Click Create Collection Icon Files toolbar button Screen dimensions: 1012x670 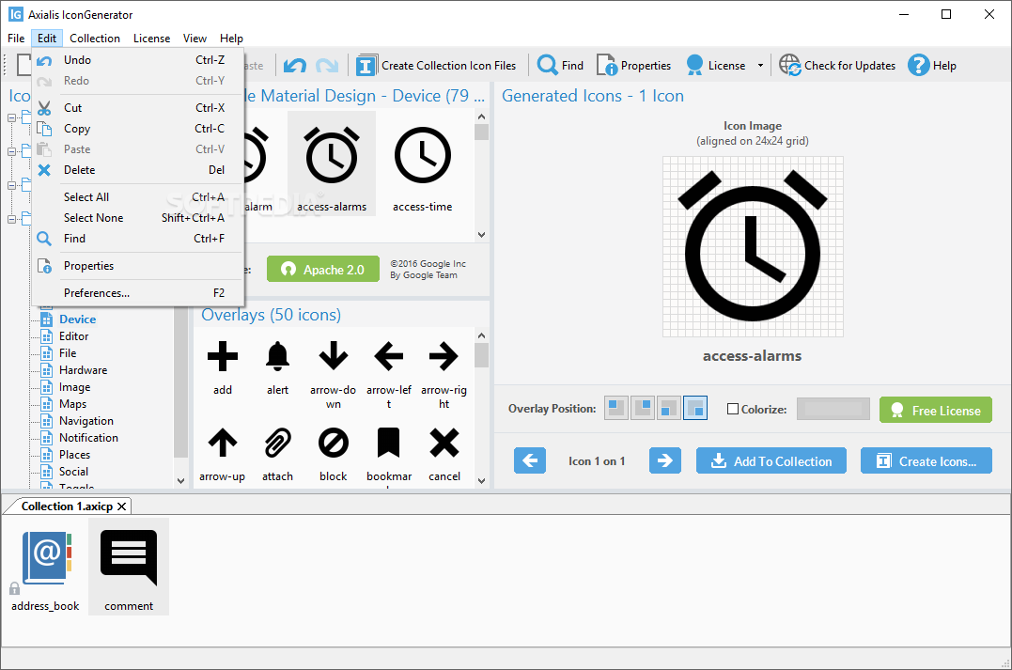click(x=436, y=65)
